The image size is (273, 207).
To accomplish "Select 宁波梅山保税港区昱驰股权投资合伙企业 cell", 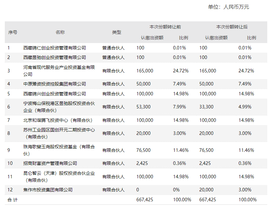I will coord(59,107).
